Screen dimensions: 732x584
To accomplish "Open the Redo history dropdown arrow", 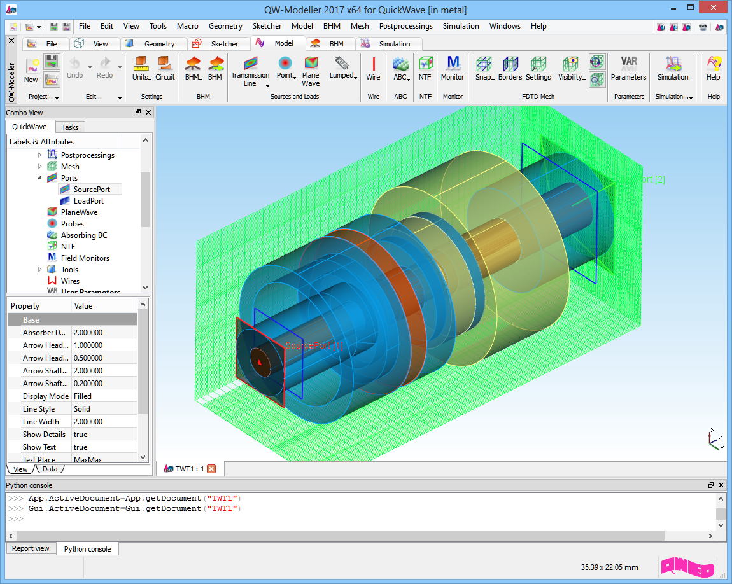I will pos(120,67).
